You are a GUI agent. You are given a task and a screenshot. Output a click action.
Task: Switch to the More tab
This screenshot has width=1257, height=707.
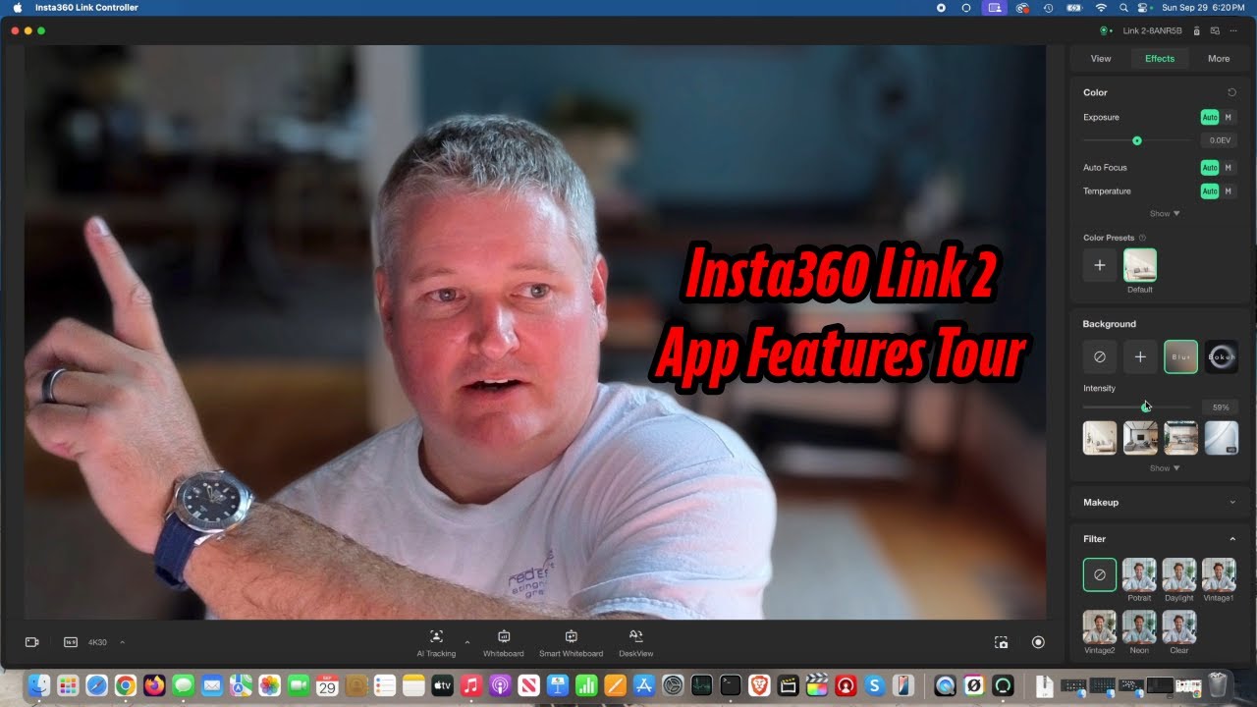pos(1219,58)
